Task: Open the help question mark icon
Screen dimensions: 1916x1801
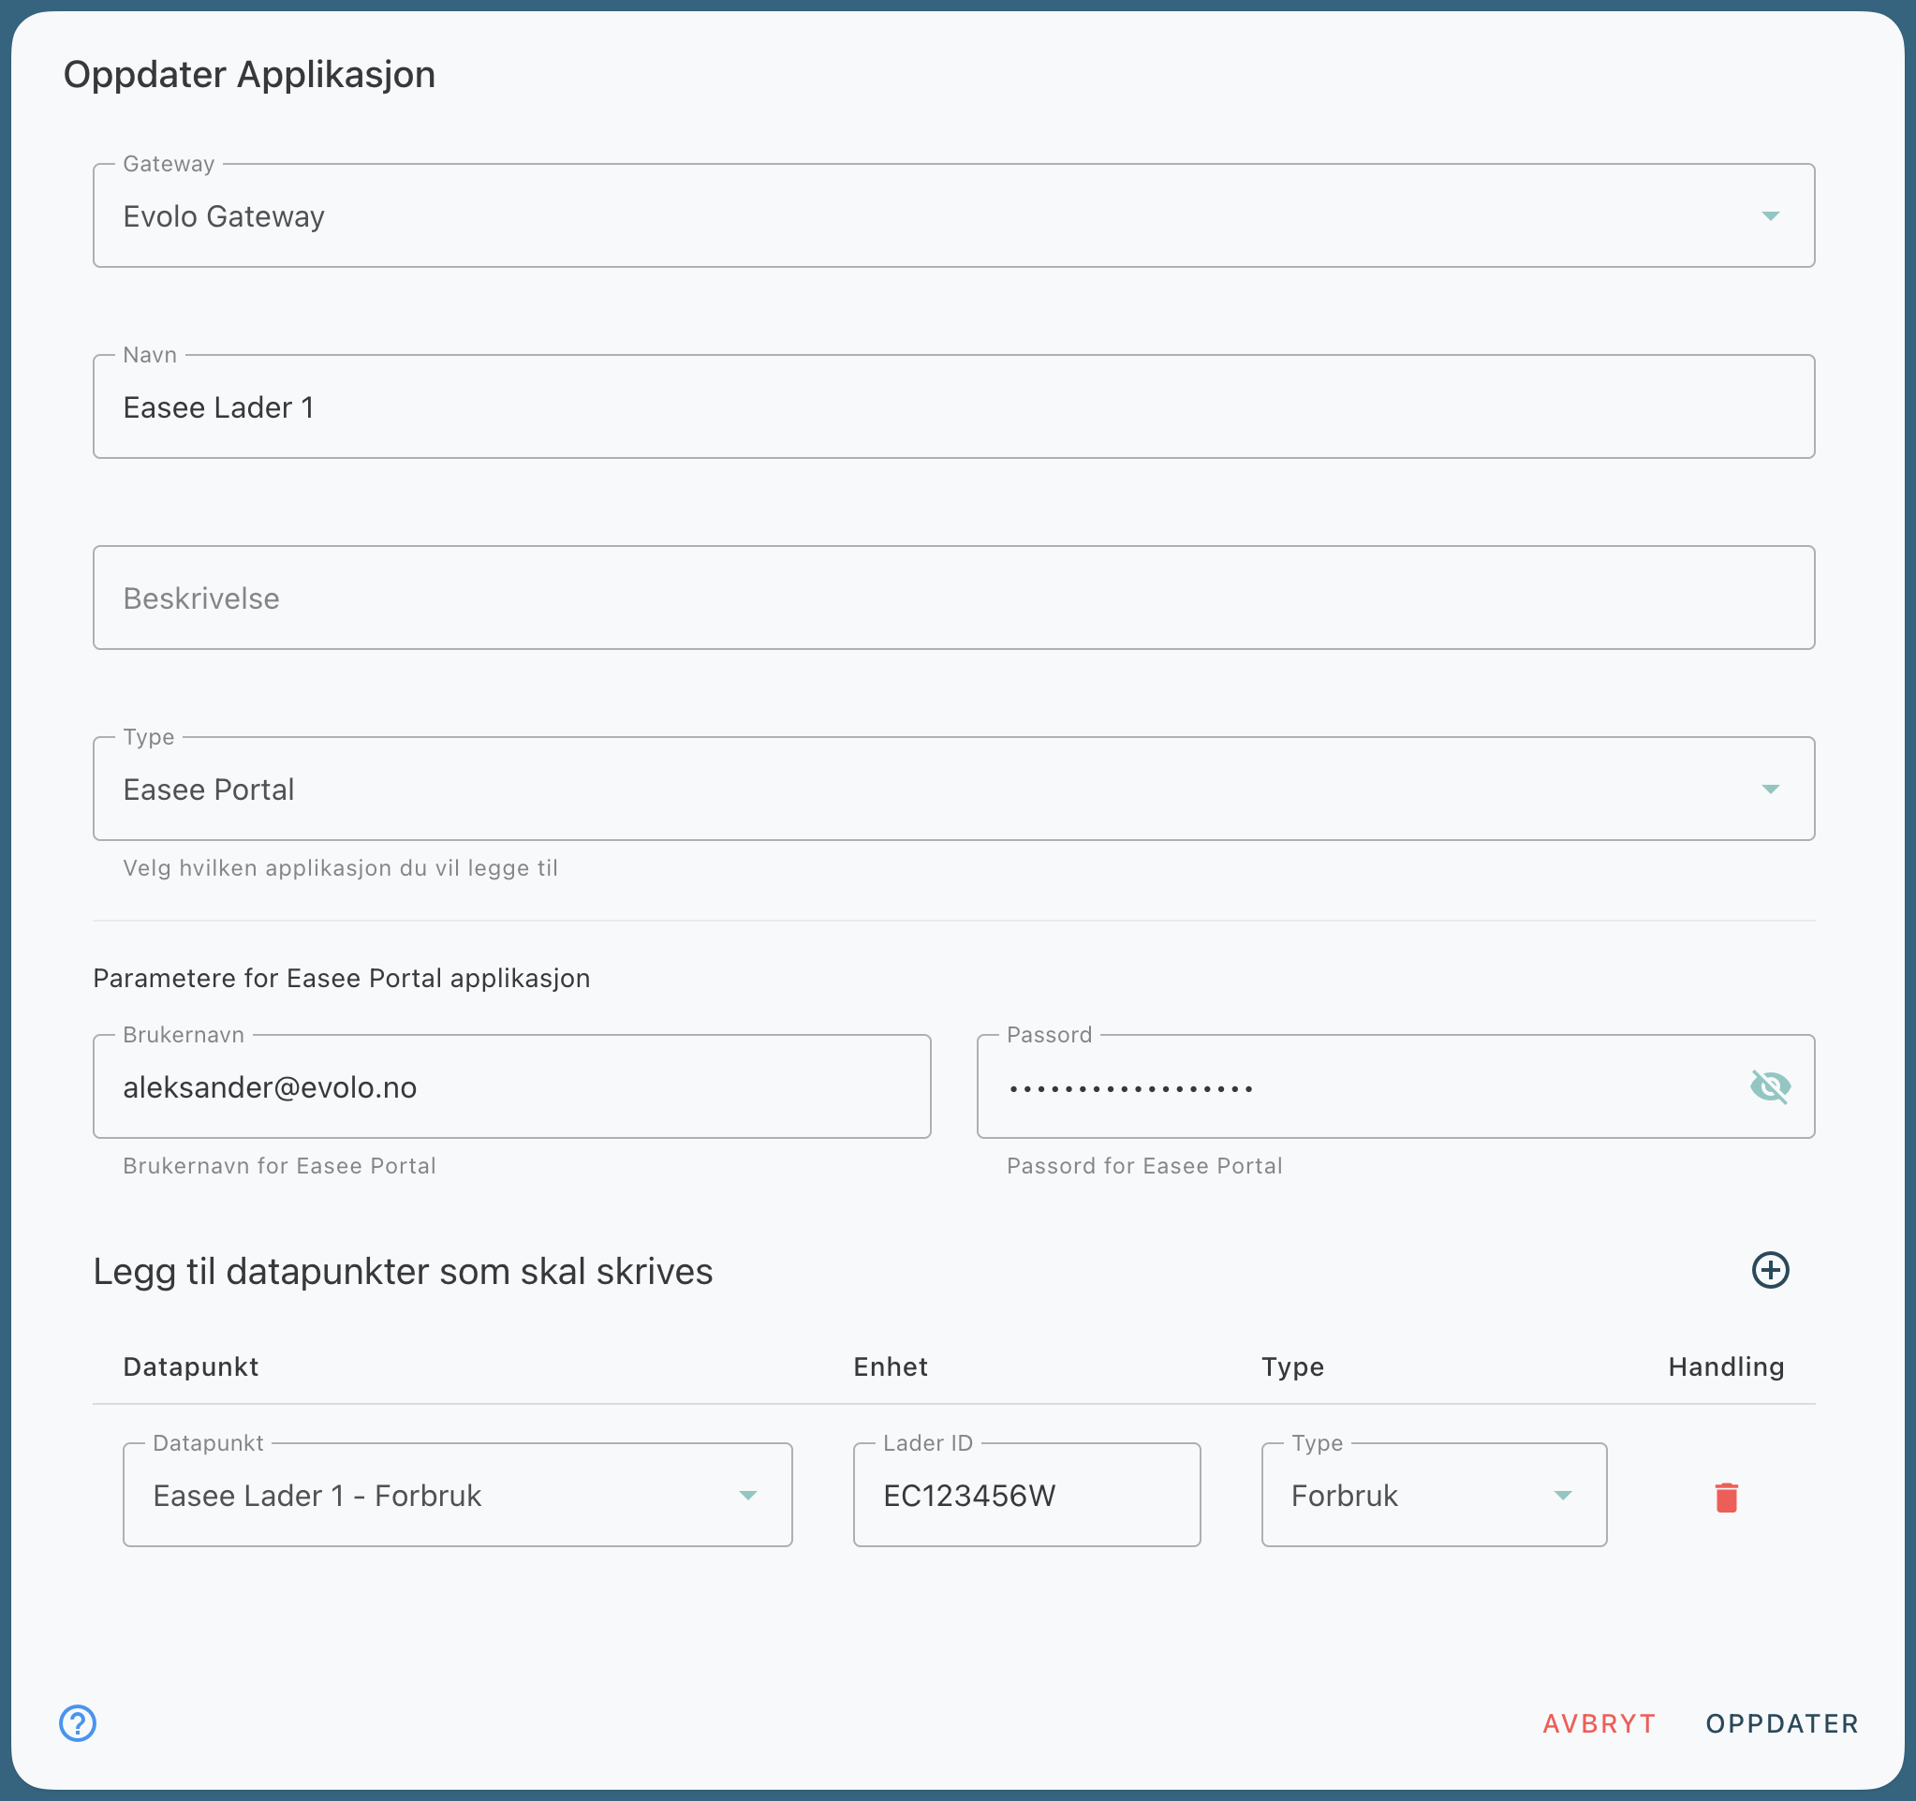Action: click(x=78, y=1723)
